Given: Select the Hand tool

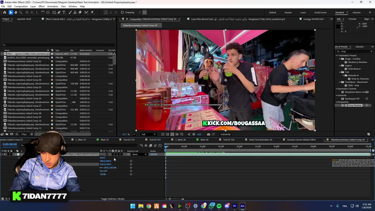Looking at the screenshot, I should 16,12.
